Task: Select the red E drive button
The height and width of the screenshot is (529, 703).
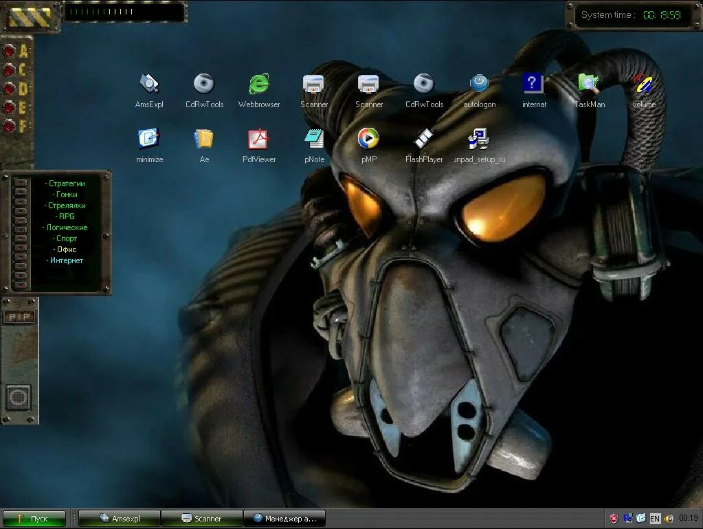Action: point(9,108)
